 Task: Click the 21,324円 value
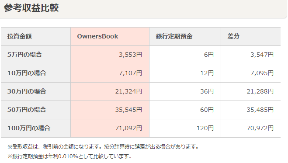coord(128,91)
